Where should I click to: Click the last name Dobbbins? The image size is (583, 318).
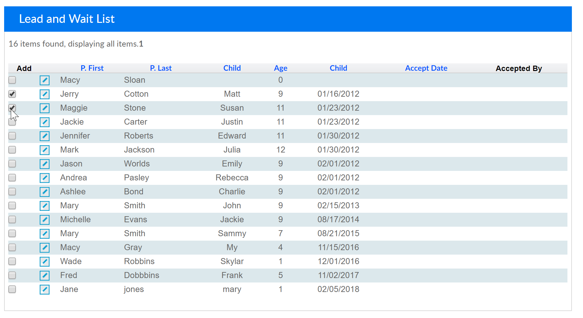(x=142, y=275)
